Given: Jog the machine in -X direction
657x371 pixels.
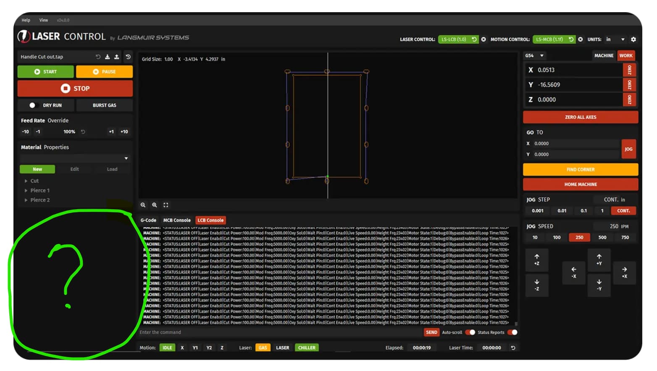Looking at the screenshot, I should [x=573, y=272].
